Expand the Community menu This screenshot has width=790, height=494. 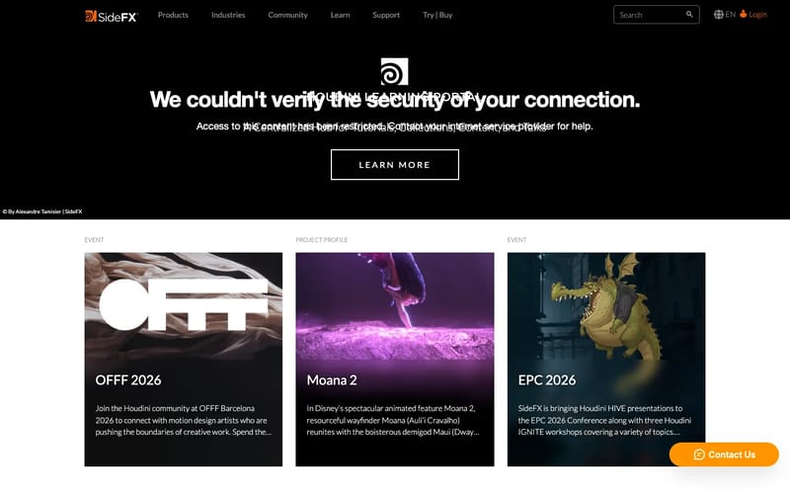tap(287, 15)
